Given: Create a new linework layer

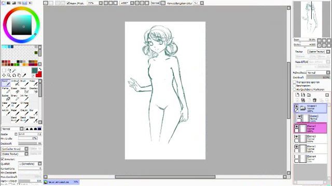Looking at the screenshot, I should click(x=303, y=95).
